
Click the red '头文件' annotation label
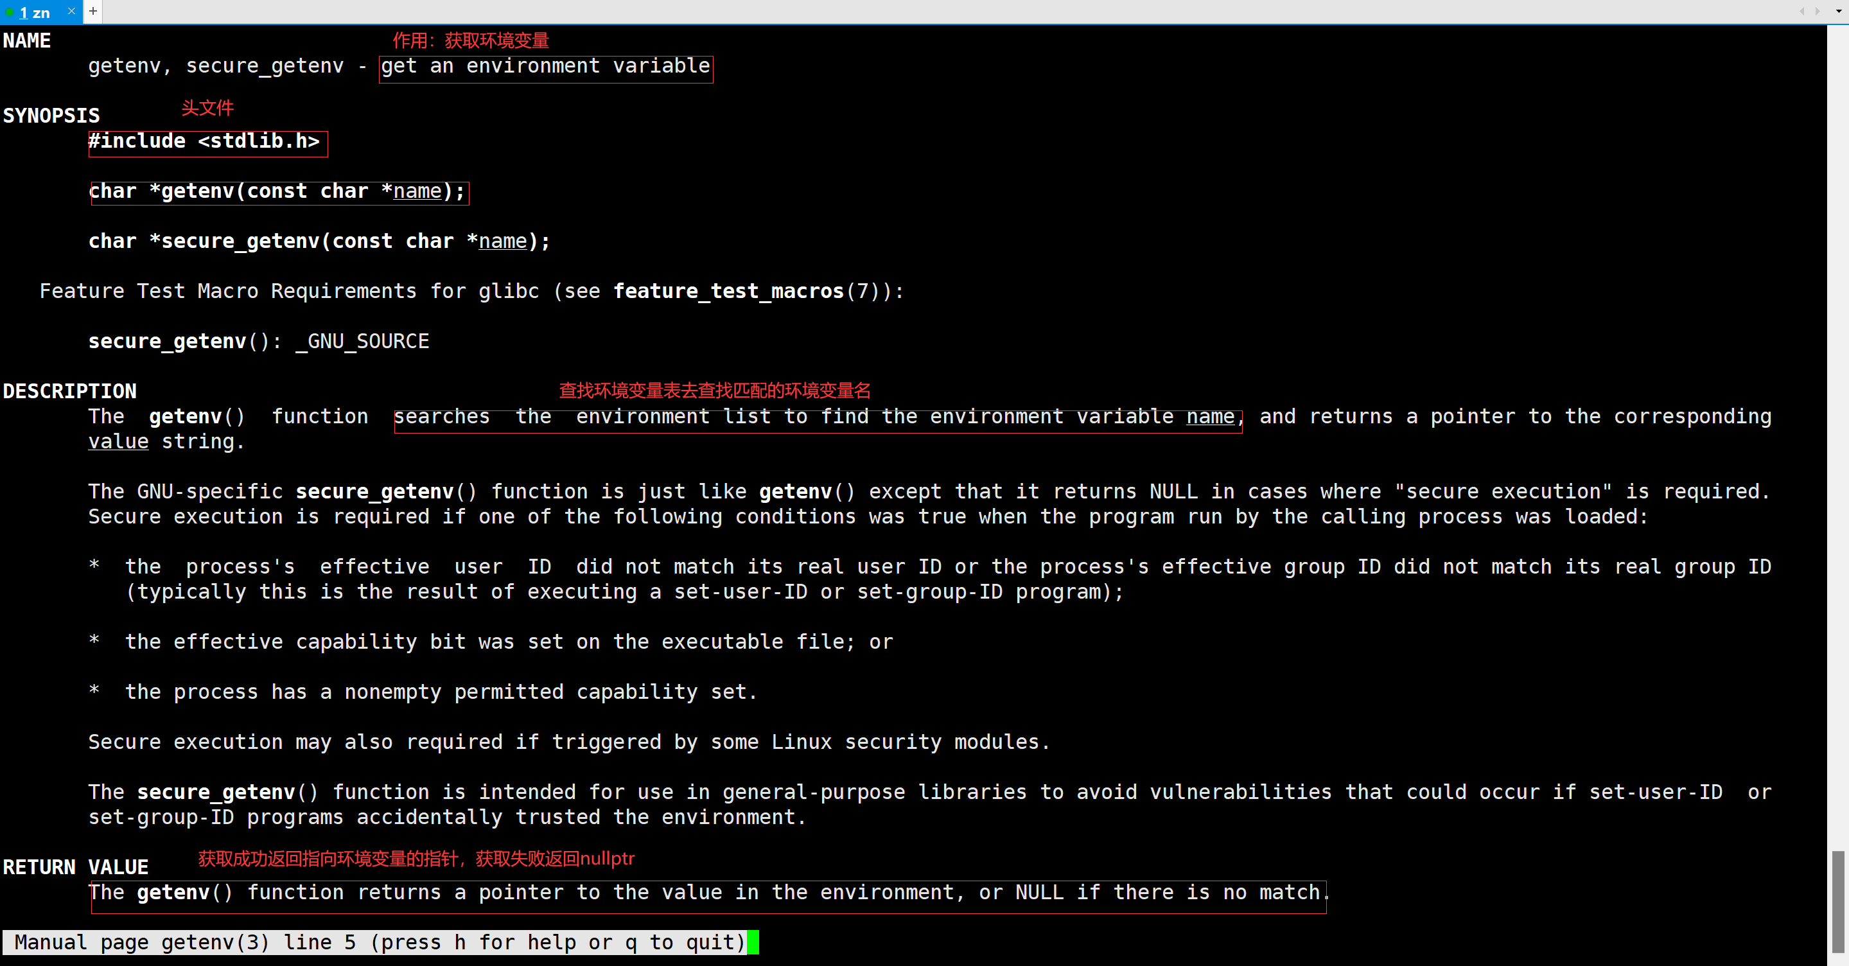(207, 109)
